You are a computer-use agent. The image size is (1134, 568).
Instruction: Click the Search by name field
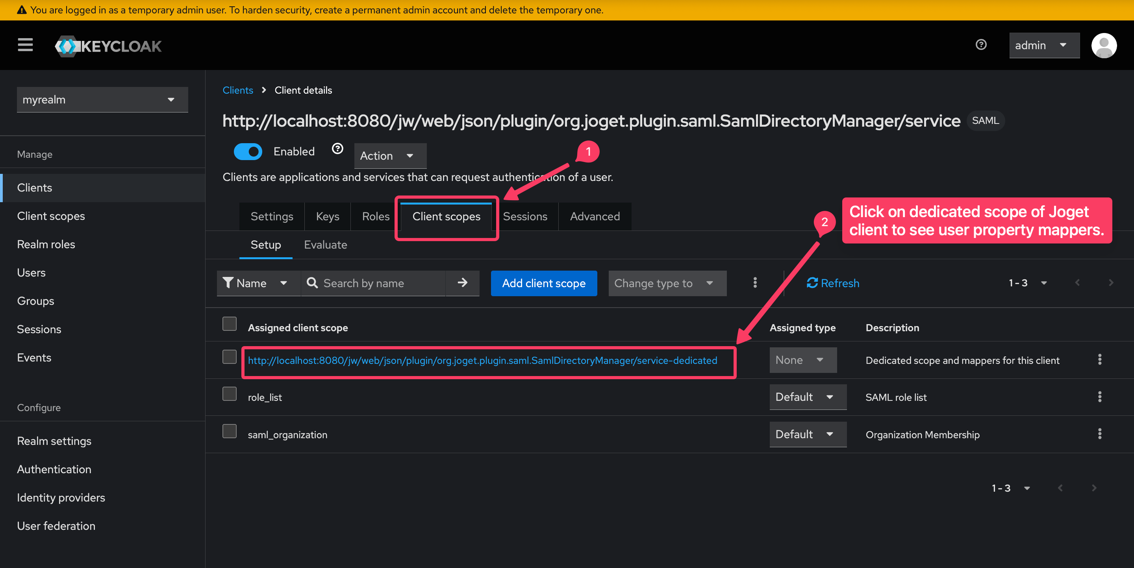373,283
